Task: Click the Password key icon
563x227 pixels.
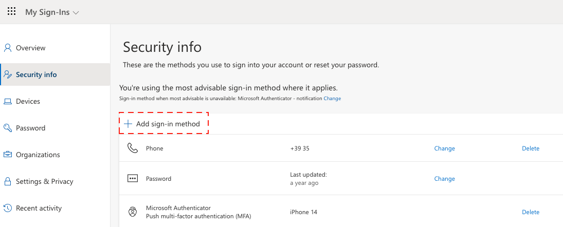Action: coord(8,128)
